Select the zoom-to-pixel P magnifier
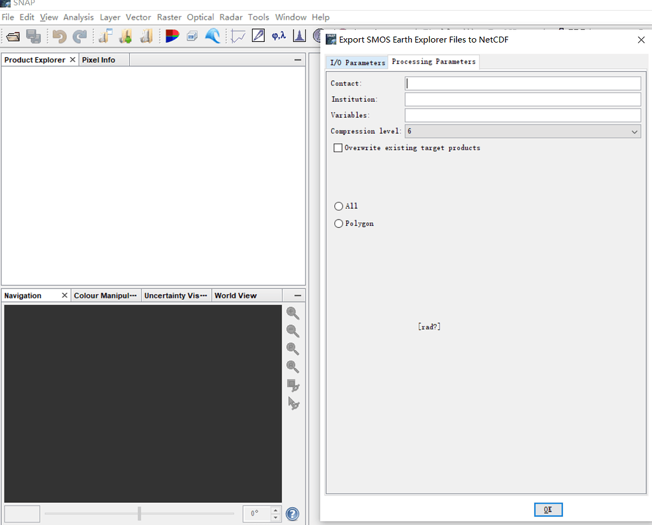This screenshot has width=652, height=525. coord(292,349)
